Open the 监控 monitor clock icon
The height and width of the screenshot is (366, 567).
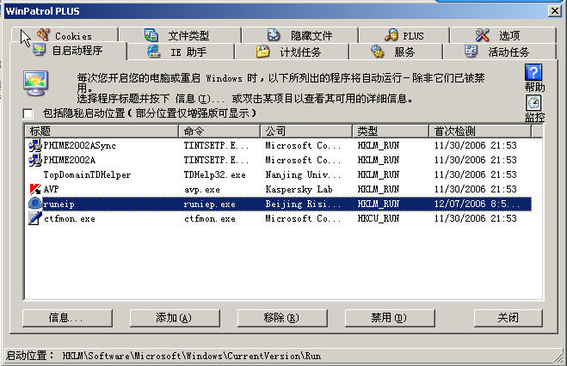pyautogui.click(x=533, y=103)
